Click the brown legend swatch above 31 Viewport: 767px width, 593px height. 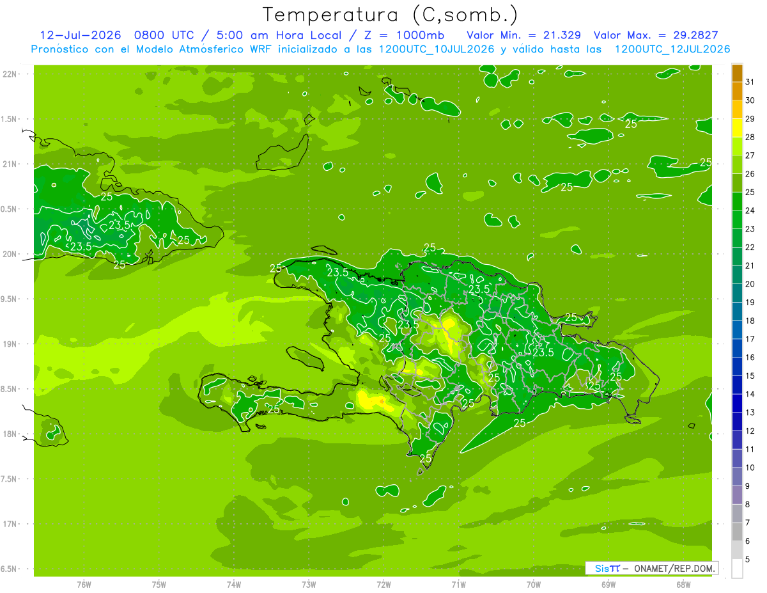[x=737, y=73]
